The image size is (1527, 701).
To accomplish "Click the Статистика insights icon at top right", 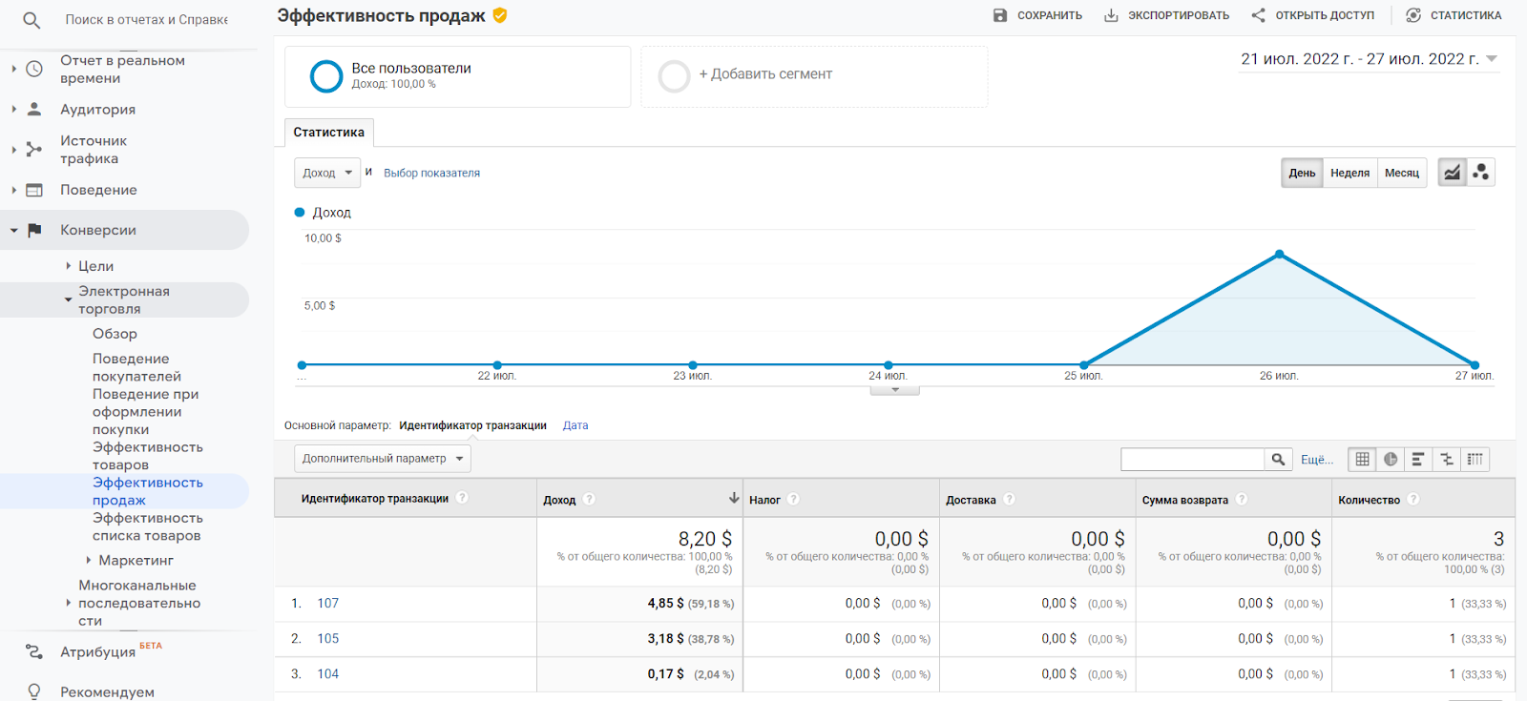I will pos(1413,15).
